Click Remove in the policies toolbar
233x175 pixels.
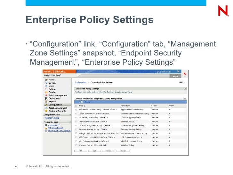coord(89,102)
